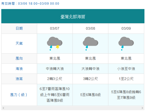Click the 浪高 row label
146x112 pixels.
[19, 79]
